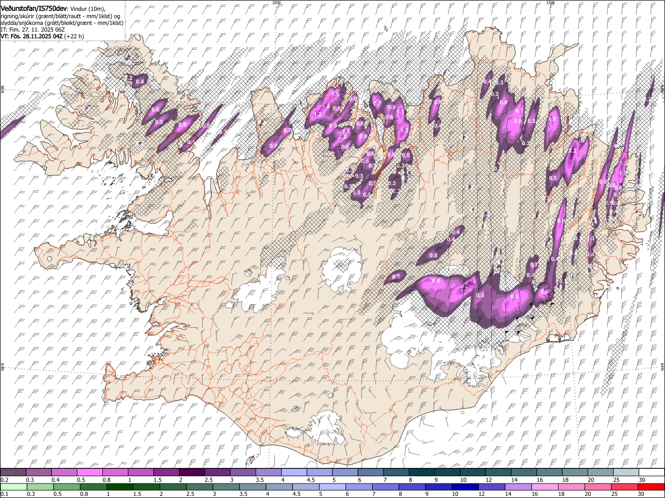Select the darkest purple 2–2.5 snow legend swatch
665x498 pixels.
(192, 472)
